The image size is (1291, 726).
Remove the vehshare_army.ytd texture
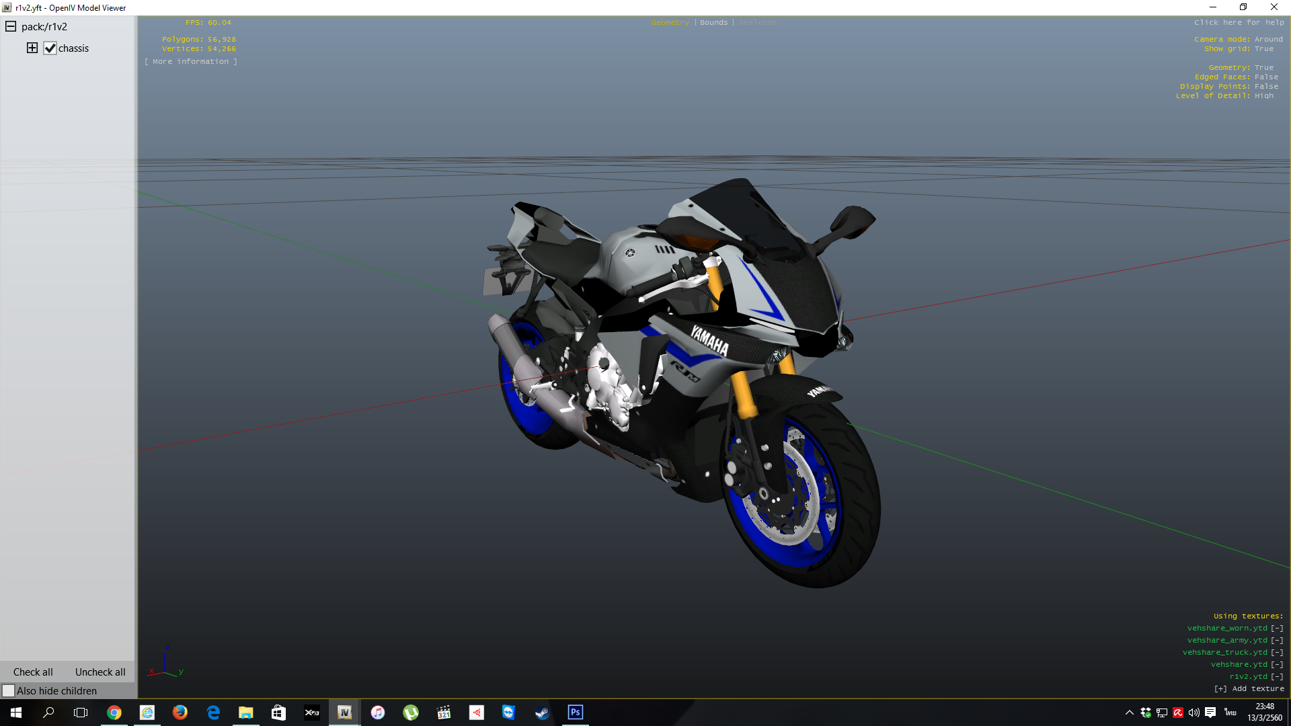(x=1277, y=641)
